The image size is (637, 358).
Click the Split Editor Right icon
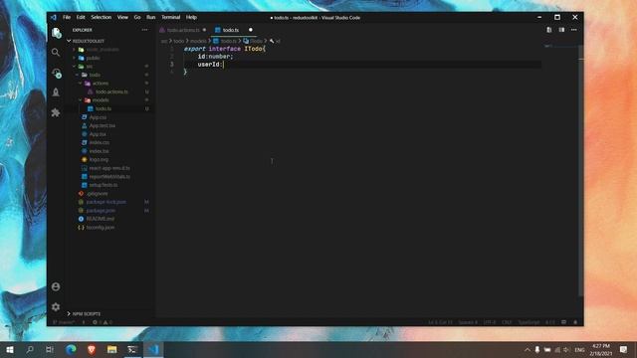pos(561,30)
